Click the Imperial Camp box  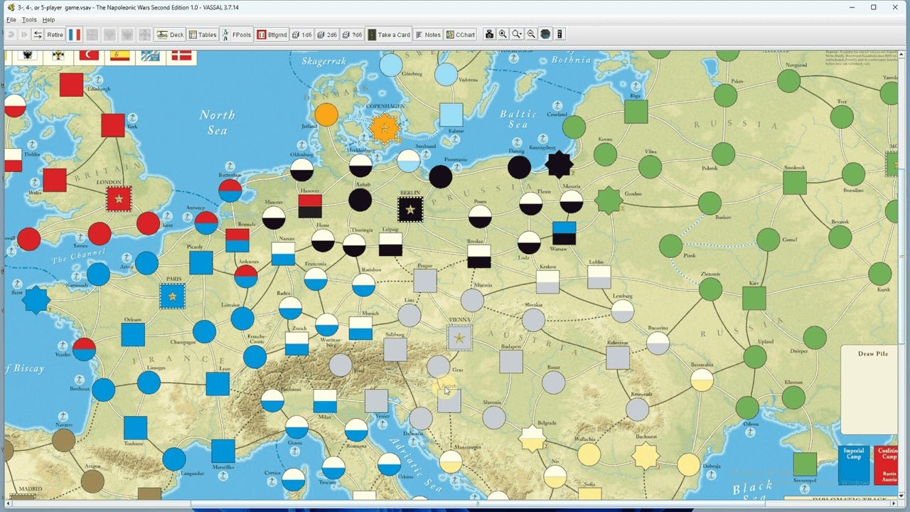[x=855, y=465]
